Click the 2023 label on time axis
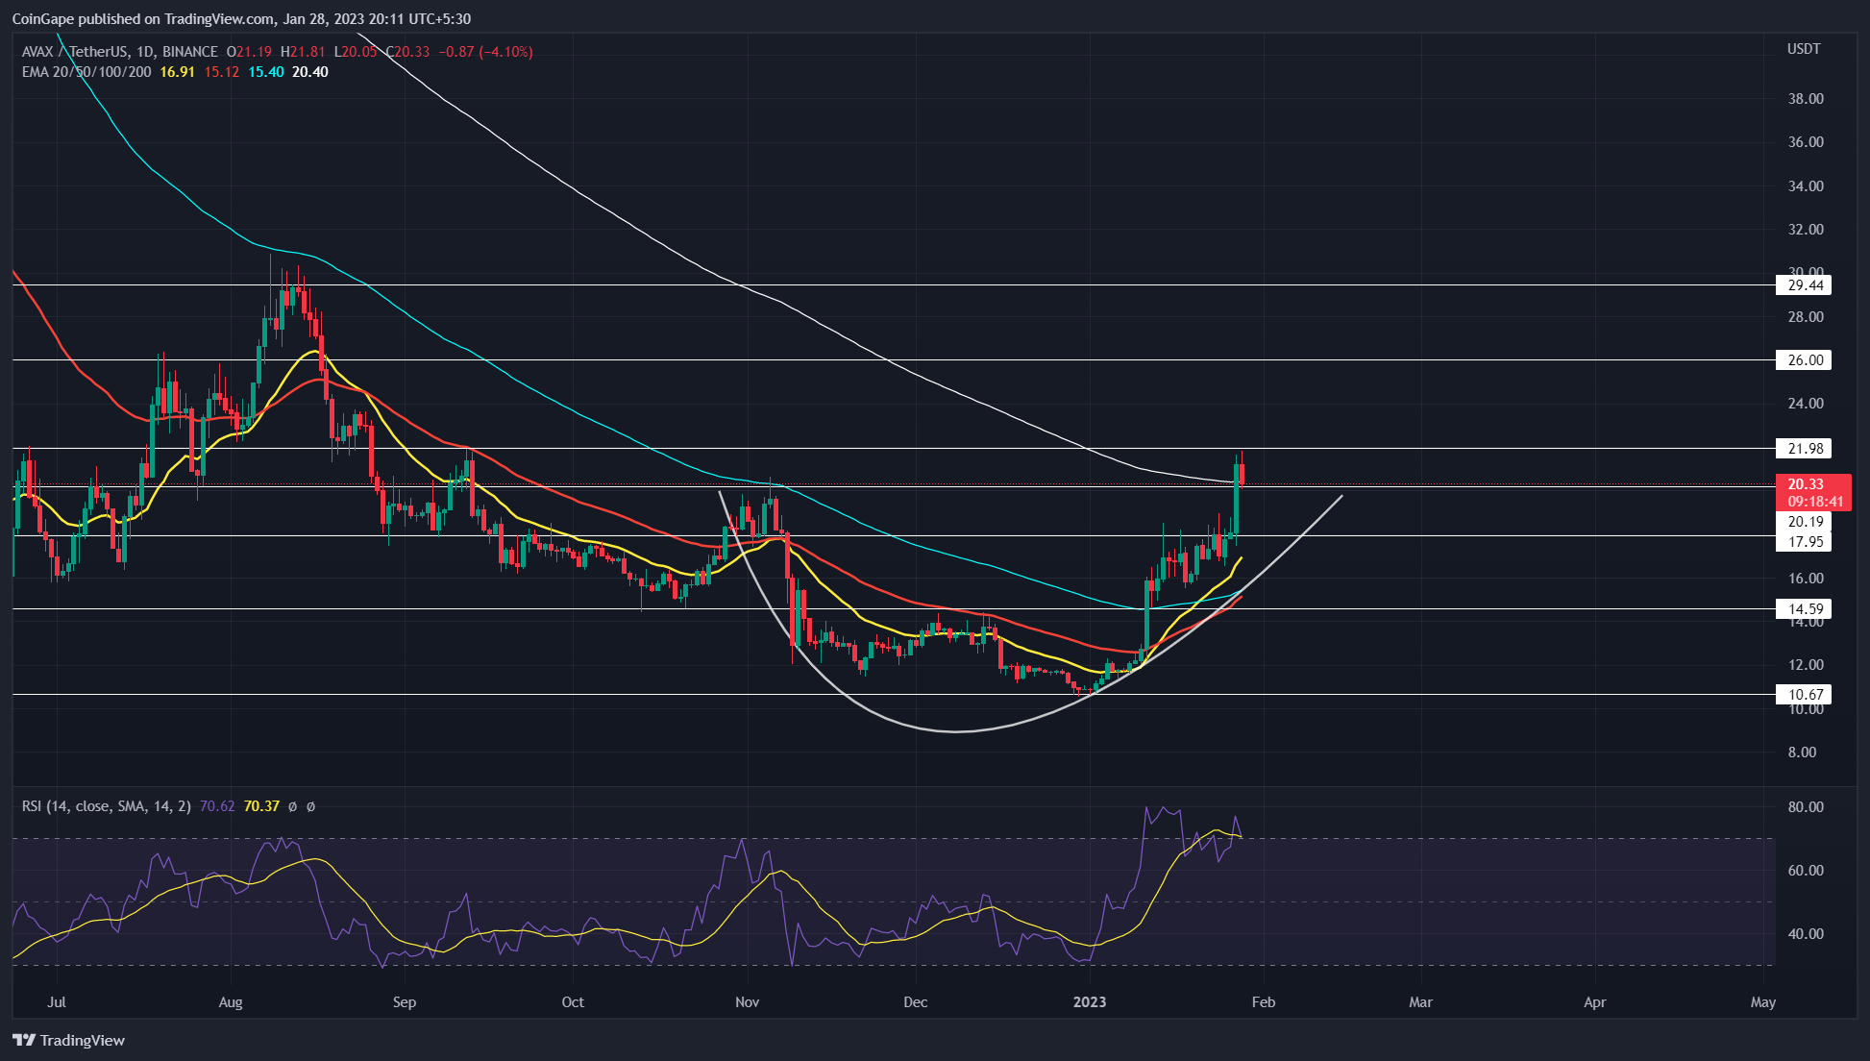Image resolution: width=1870 pixels, height=1061 pixels. coord(1090,1002)
